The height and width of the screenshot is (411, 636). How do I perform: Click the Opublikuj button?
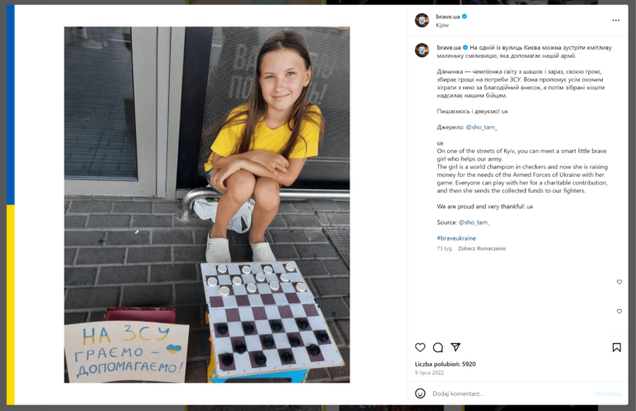click(x=607, y=394)
